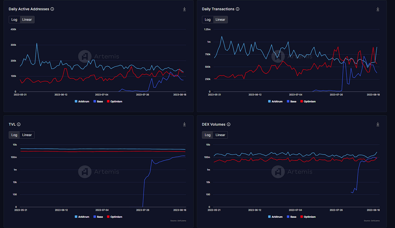This screenshot has width=395, height=228.
Task: Click Optimism color swatch in Daily Active Addresses legend
Action: coord(108,101)
